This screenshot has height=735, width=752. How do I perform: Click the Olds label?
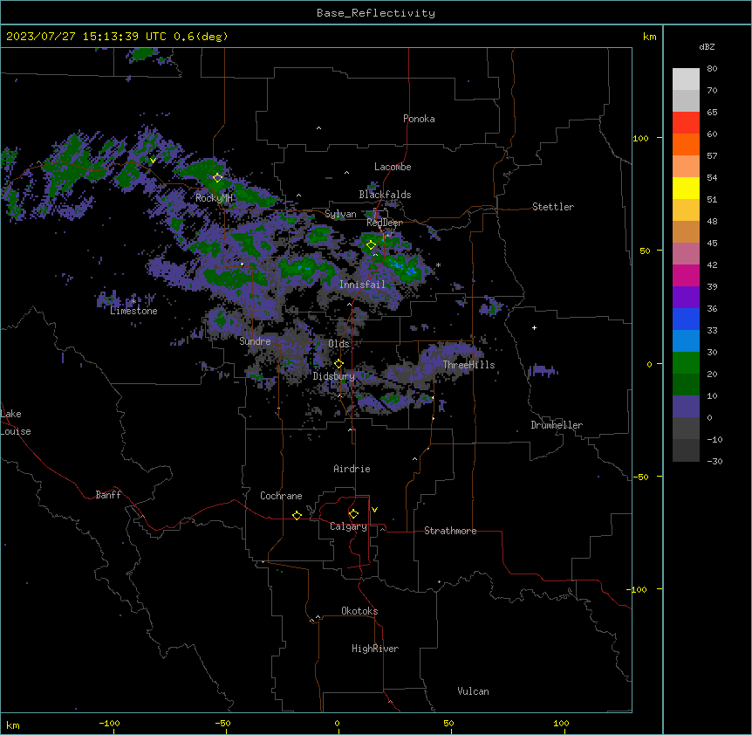click(338, 344)
